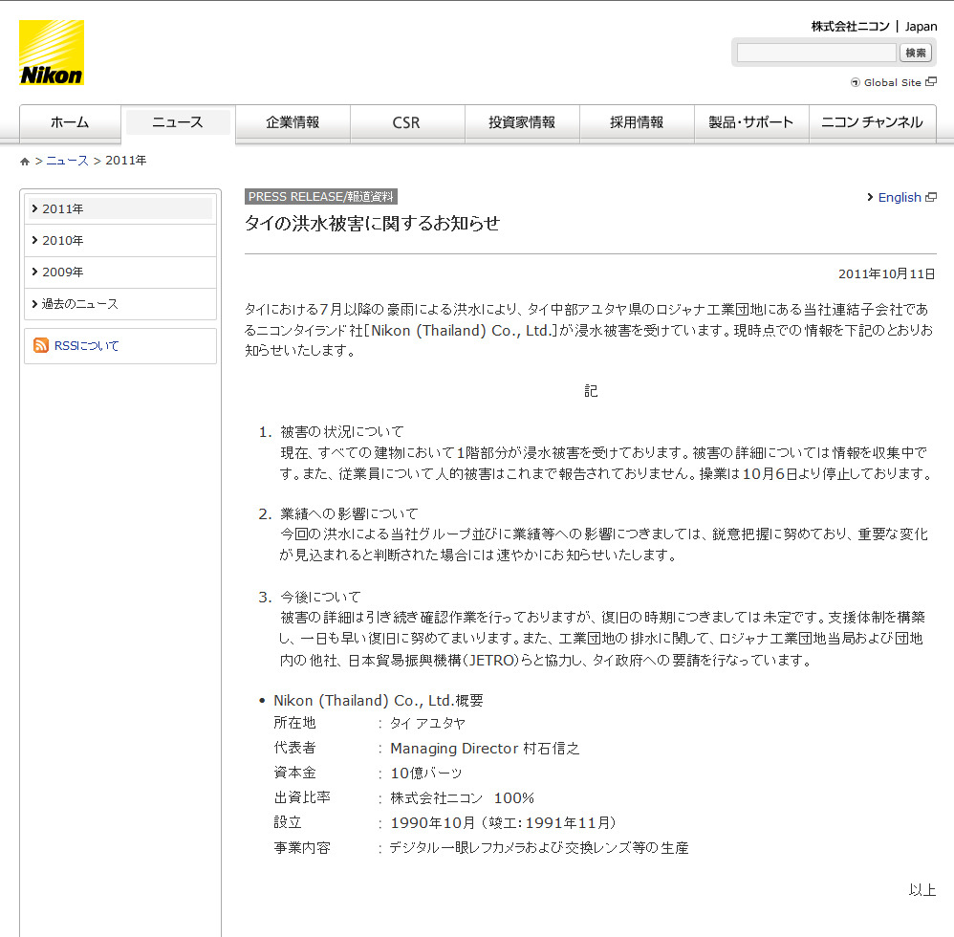Screen dimensions: 954x937
Task: Click the date 2011年10月11日
Action: tap(886, 273)
